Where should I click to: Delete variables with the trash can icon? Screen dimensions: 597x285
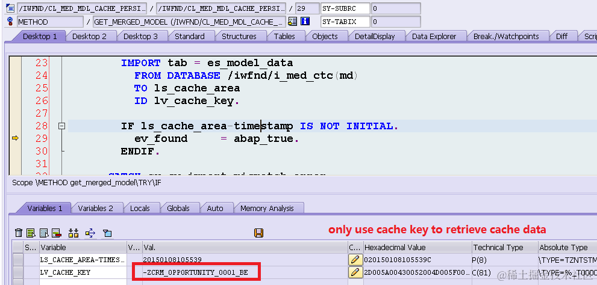click(x=19, y=233)
